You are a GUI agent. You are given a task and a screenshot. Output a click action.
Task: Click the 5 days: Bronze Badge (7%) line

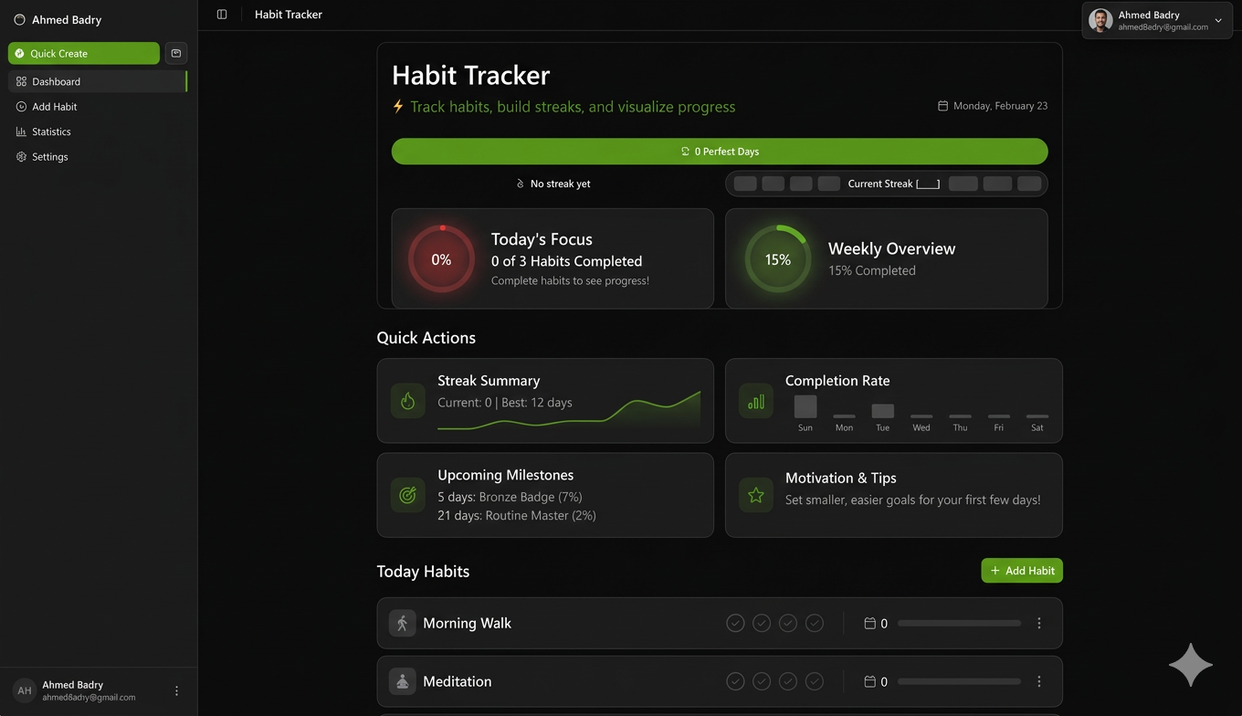pos(510,497)
